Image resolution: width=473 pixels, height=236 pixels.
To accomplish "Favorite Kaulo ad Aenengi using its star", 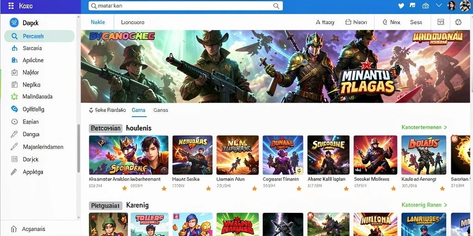I will 442,189.
